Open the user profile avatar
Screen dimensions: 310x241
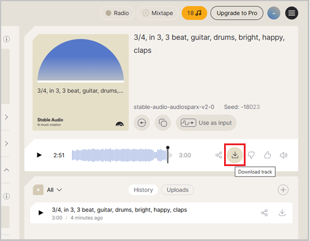pos(273,13)
